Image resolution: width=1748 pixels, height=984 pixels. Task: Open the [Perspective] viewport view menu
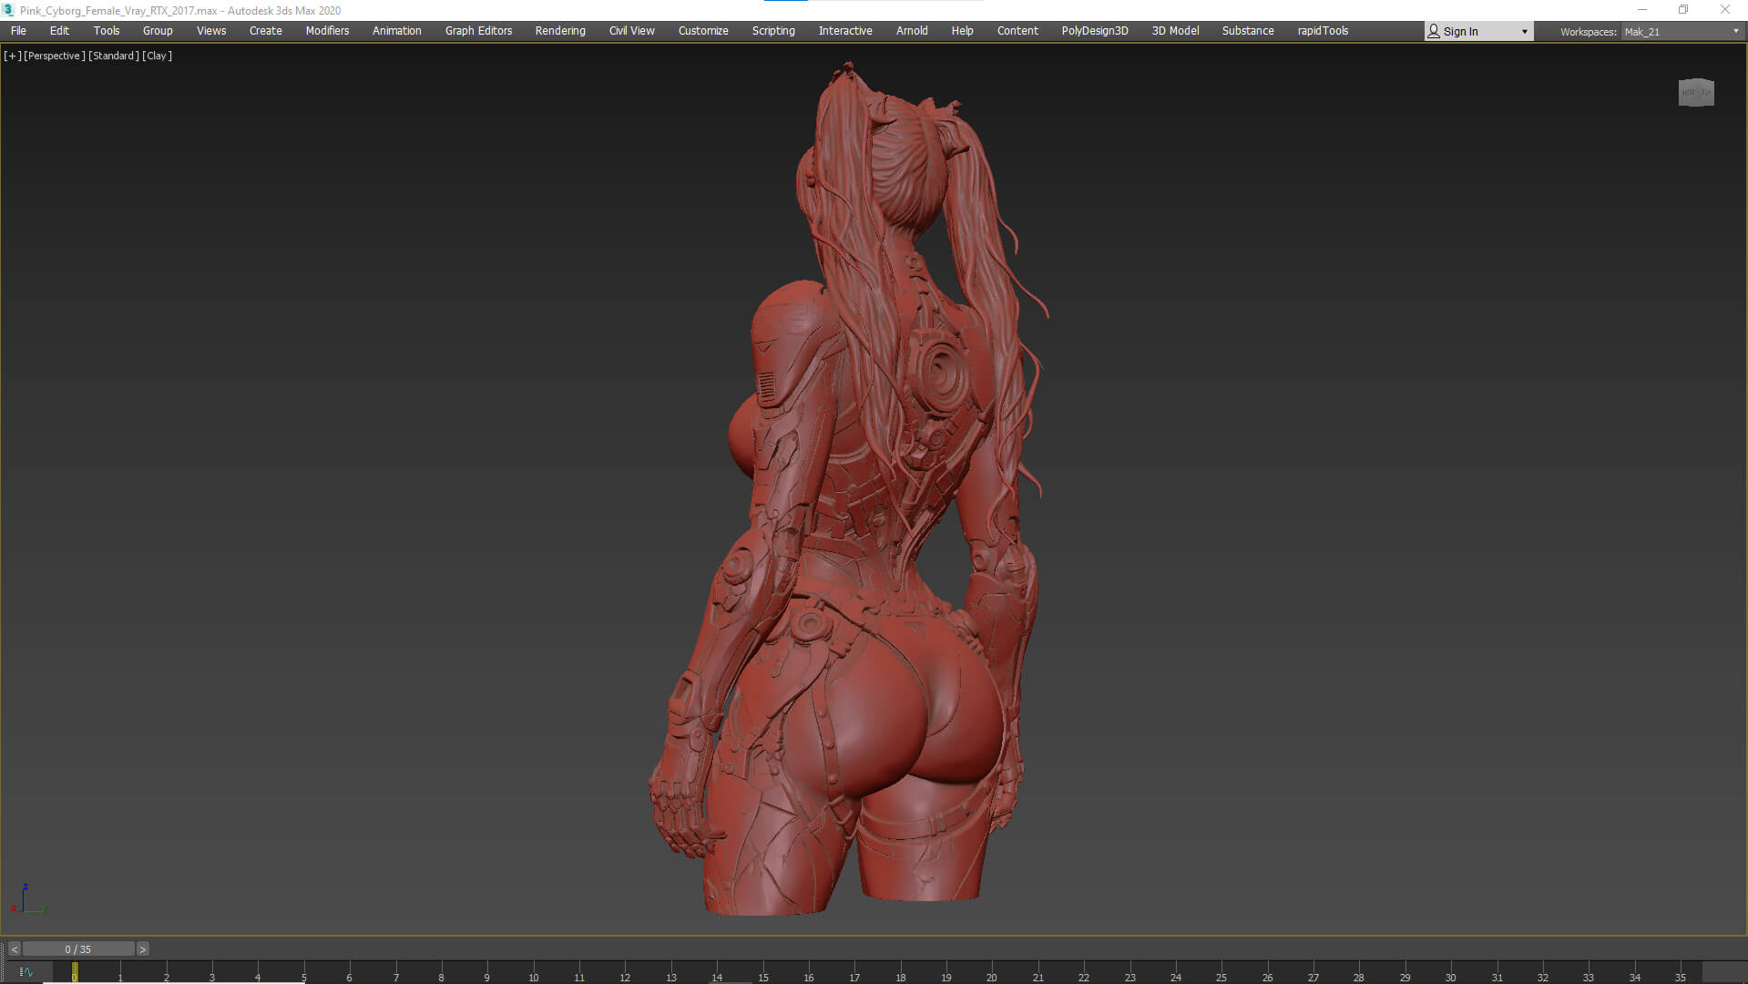[x=54, y=56]
